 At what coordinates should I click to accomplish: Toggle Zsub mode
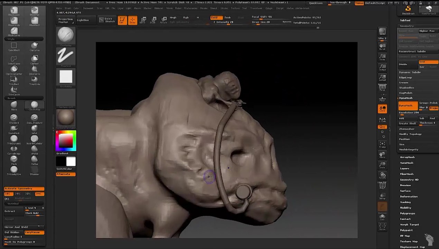click(x=227, y=17)
